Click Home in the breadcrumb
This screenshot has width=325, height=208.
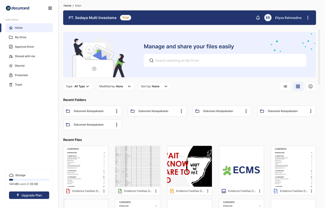(x=67, y=6)
